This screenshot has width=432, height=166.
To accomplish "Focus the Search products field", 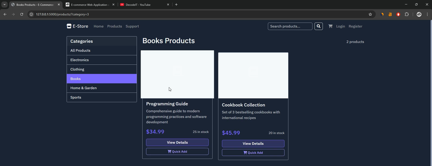I will pos(290,26).
